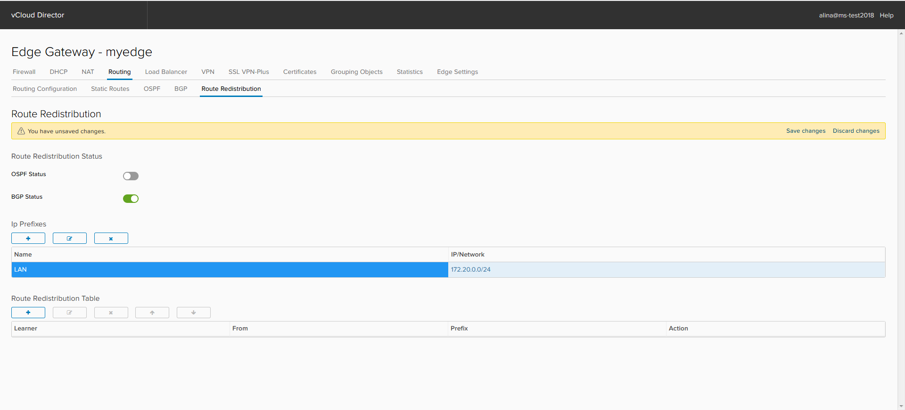Go to the Load Balancer tab

click(x=166, y=72)
